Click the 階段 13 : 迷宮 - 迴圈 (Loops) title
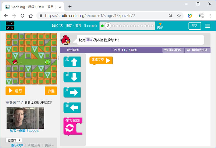This screenshot has width=216, height=148. (x=74, y=26)
